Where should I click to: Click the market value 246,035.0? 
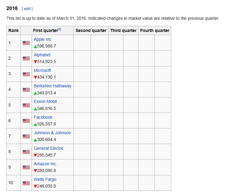(47, 186)
